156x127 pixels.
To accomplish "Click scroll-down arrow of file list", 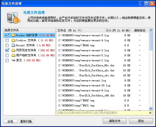I will (151, 108).
